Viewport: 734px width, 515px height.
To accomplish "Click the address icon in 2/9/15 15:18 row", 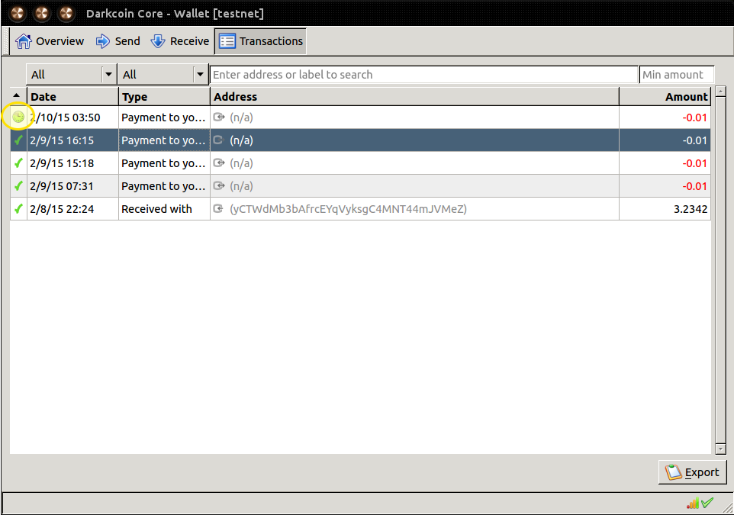I will point(219,163).
